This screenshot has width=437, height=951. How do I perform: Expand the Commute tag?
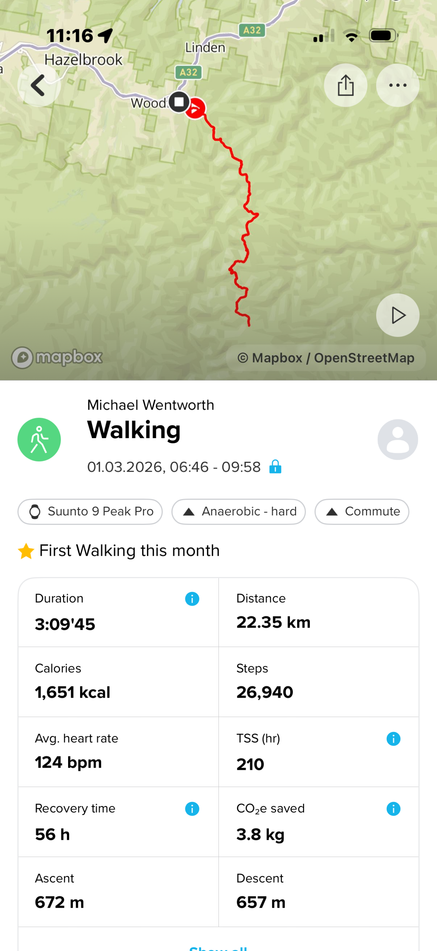point(361,511)
